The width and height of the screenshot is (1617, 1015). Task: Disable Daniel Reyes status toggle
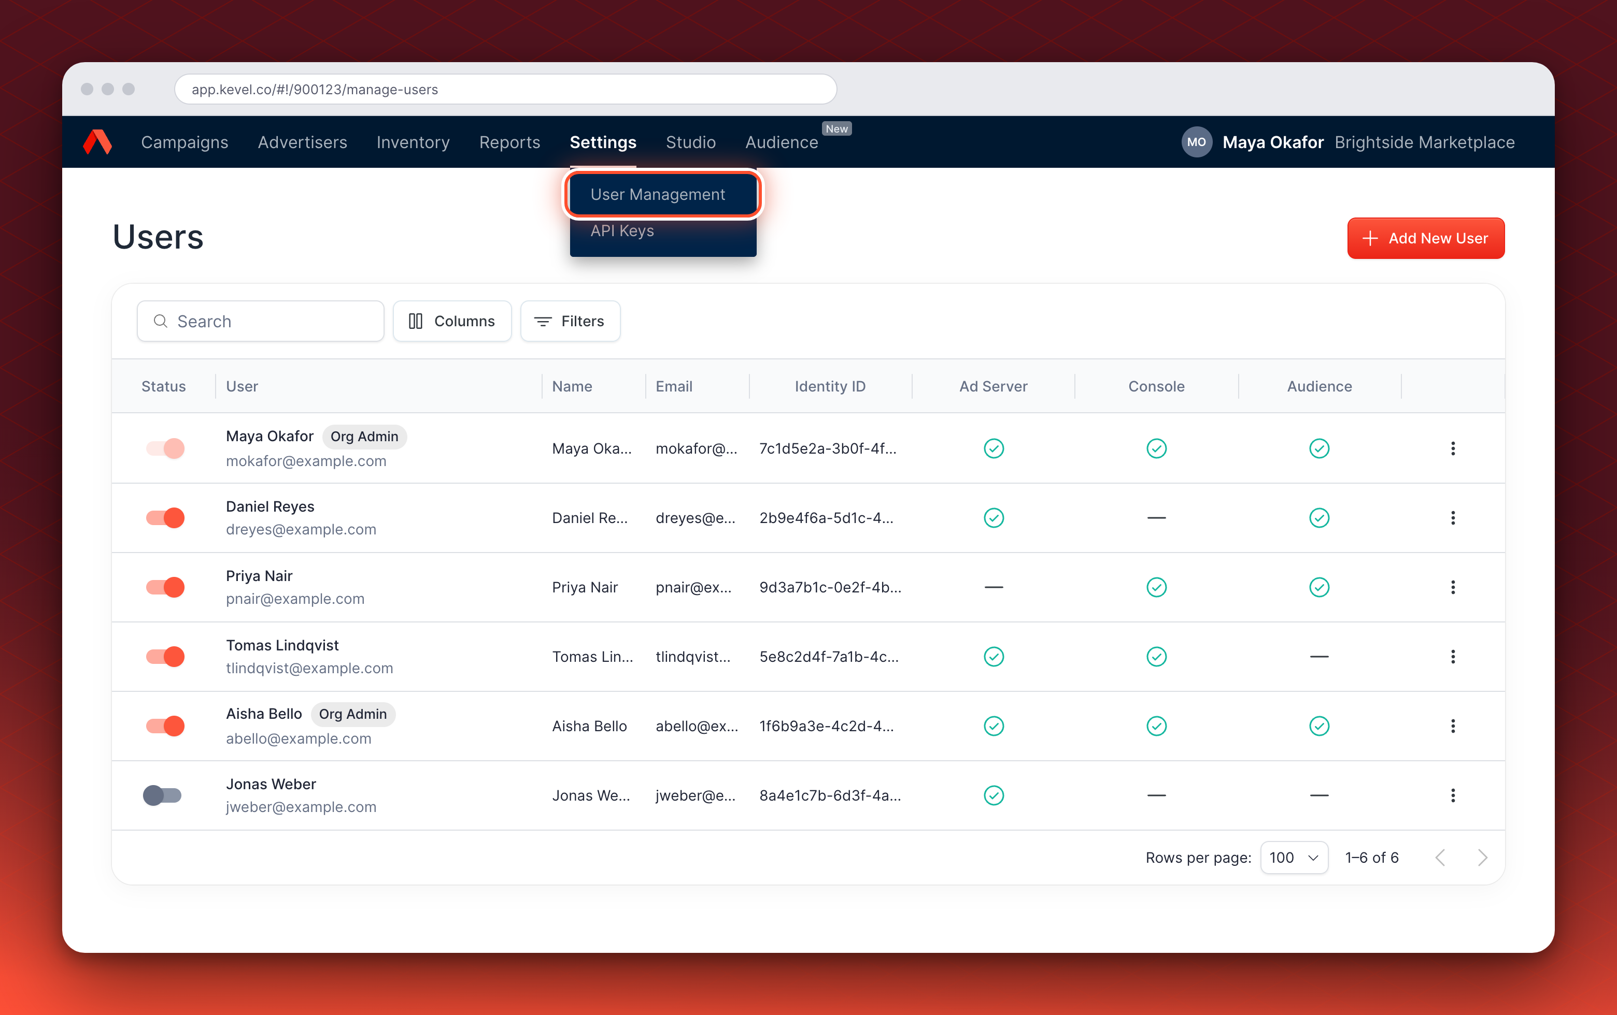coord(164,518)
